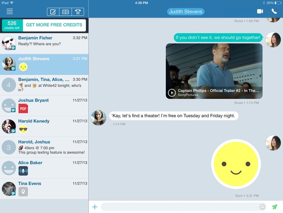The width and height of the screenshot is (283, 213).
Task: Click GET MORE FREE CREDITS
Action: coord(54,25)
